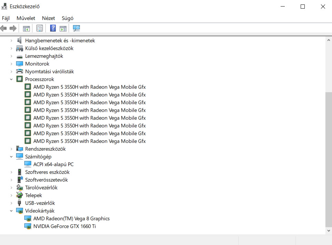Select the Processzorok category label

tap(40, 79)
